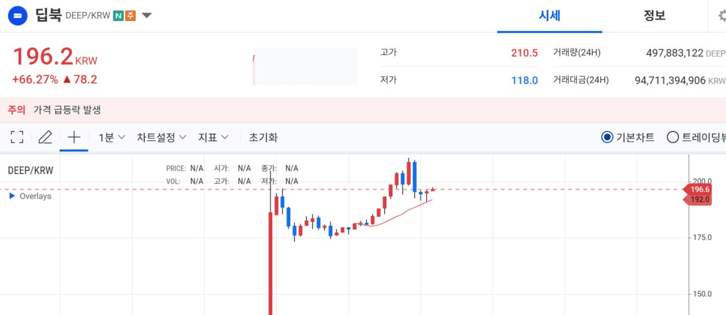The width and height of the screenshot is (726, 315).
Task: Click the green N badge icon
Action: (118, 16)
